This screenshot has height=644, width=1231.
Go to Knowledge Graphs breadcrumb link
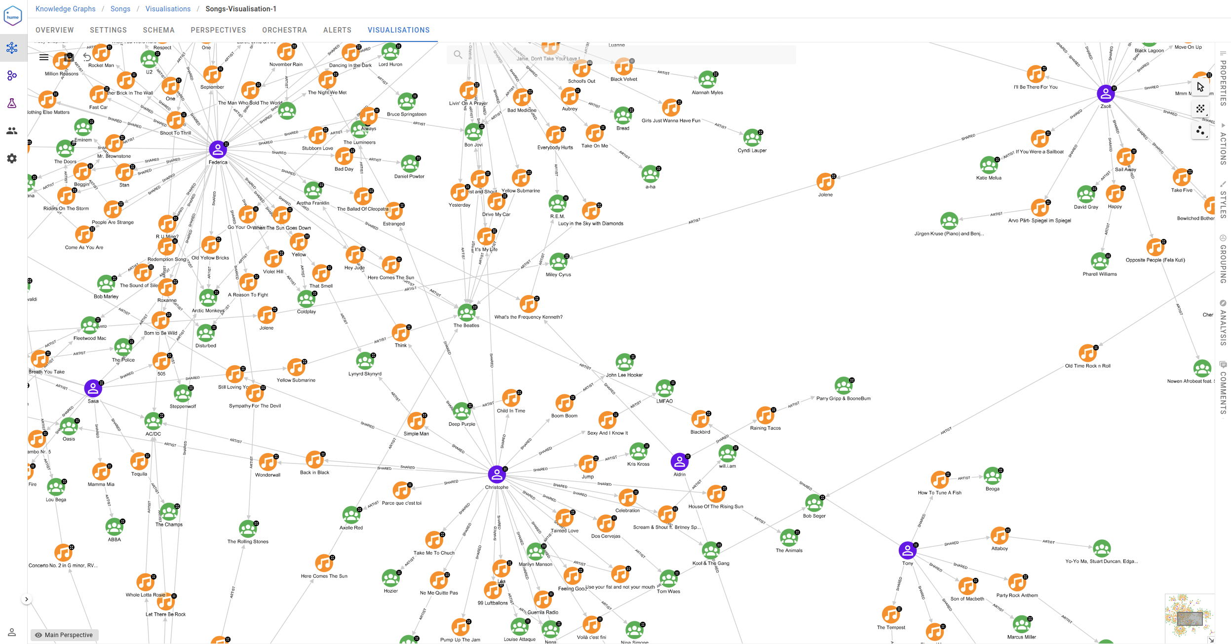tap(65, 9)
